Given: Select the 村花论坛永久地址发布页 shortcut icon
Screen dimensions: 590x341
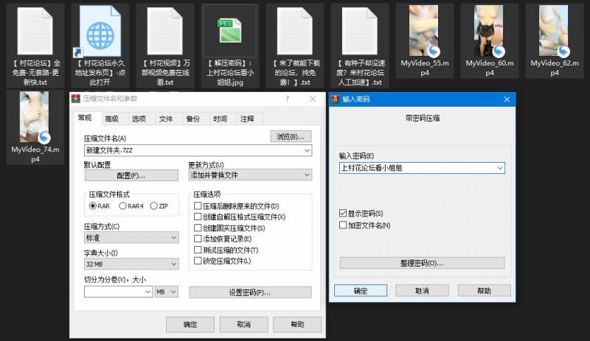Looking at the screenshot, I should (x=100, y=31).
